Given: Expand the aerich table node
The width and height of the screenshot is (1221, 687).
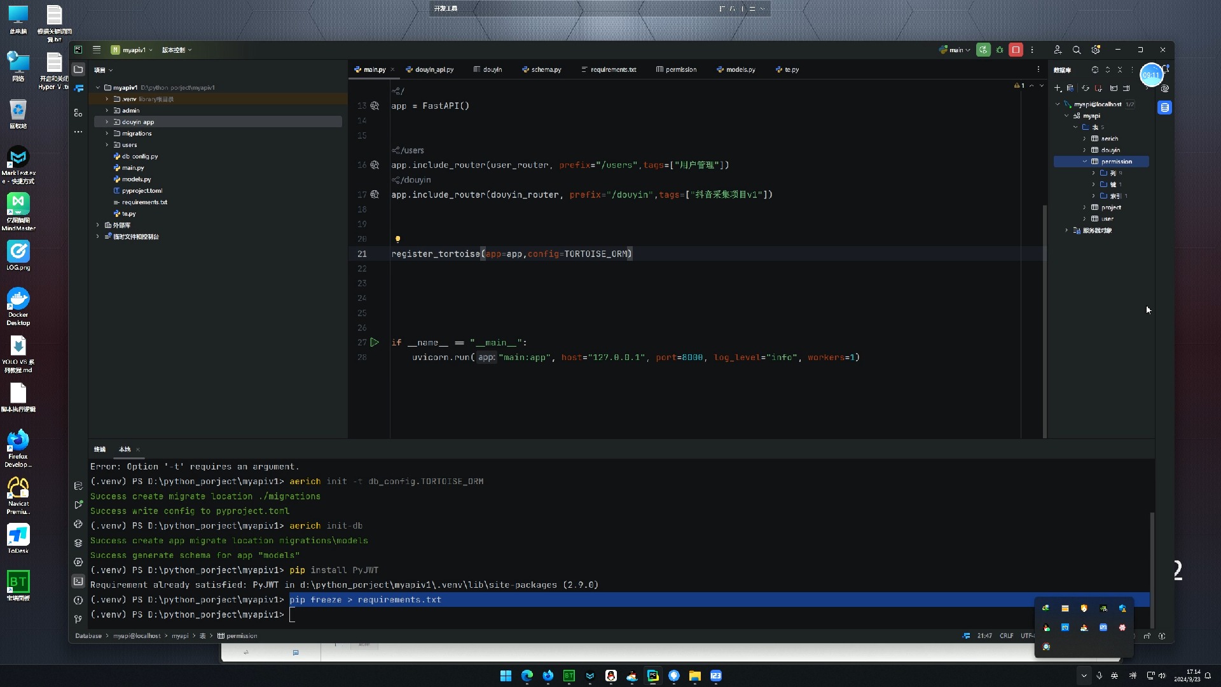Looking at the screenshot, I should [x=1084, y=139].
